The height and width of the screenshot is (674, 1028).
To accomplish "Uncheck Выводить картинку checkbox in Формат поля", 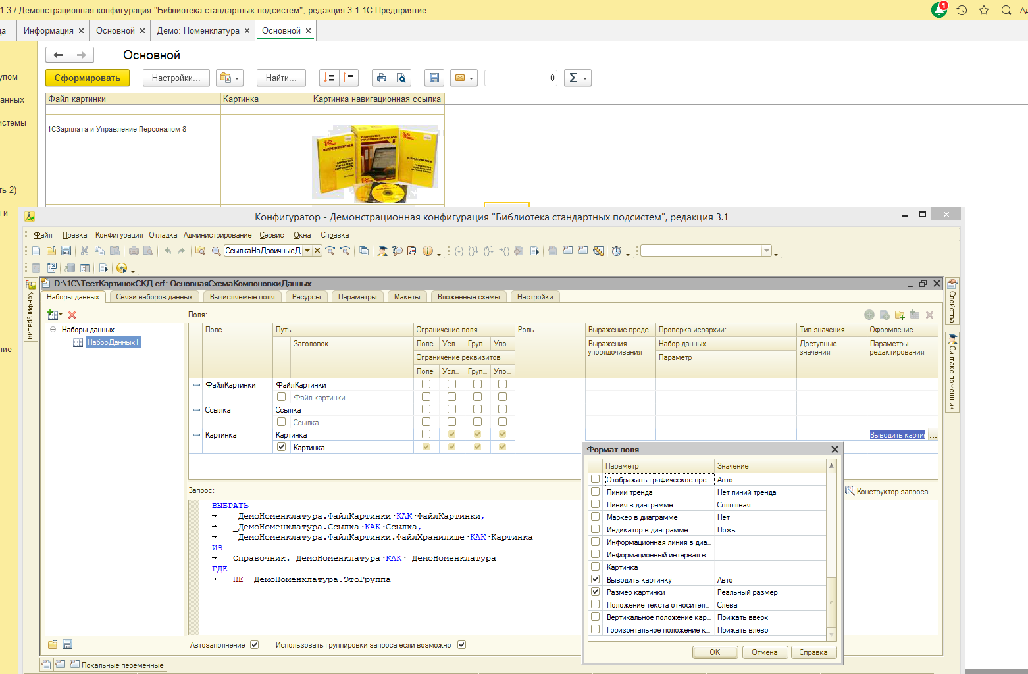I will point(596,579).
